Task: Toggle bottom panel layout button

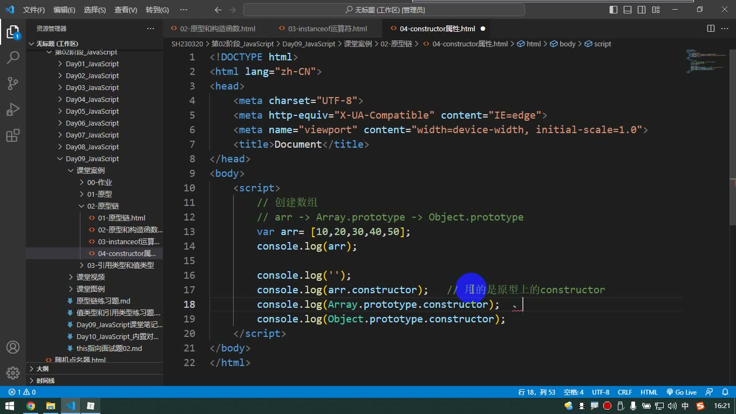Action: coord(628,10)
